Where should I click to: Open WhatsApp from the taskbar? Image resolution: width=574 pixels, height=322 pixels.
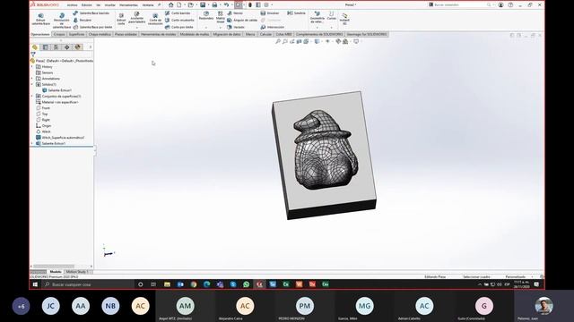pyautogui.click(x=246, y=284)
